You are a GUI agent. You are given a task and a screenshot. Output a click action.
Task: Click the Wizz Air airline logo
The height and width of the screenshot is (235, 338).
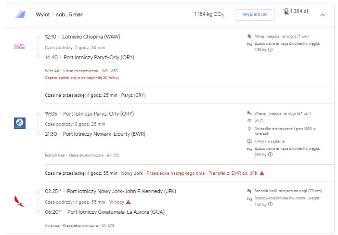pos(20,46)
